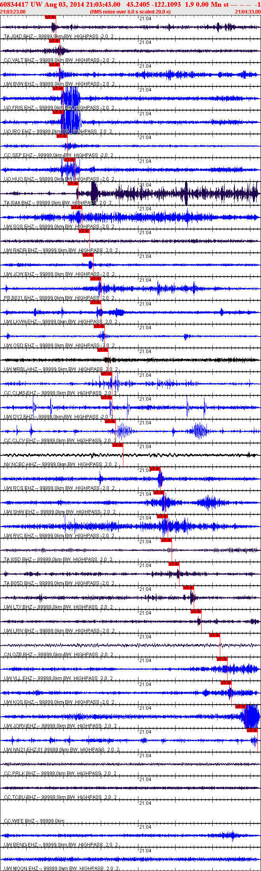This screenshot has width=261, height=871.
Task: Click the red pick marker on TA J04D trace
Action: click(x=50, y=17)
